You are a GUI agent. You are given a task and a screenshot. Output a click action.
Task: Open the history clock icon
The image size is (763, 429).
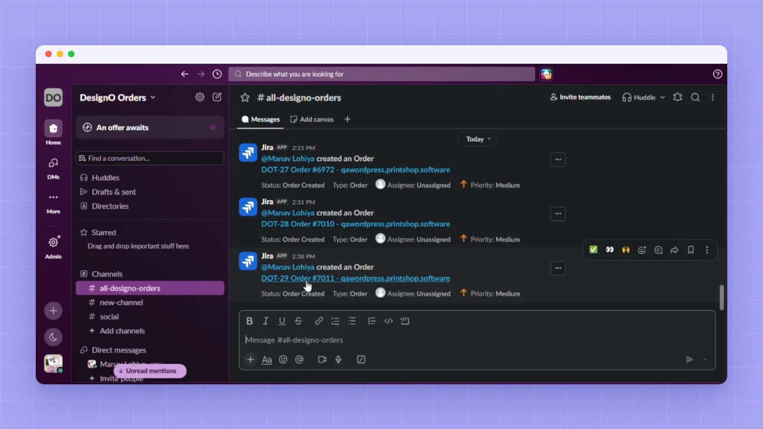(217, 74)
